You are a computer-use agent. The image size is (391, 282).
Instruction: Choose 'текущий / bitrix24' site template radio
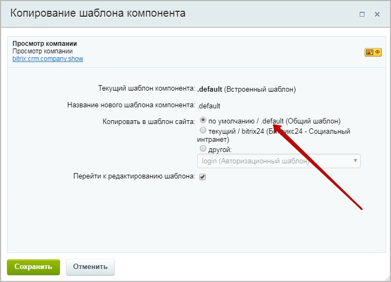coord(203,130)
